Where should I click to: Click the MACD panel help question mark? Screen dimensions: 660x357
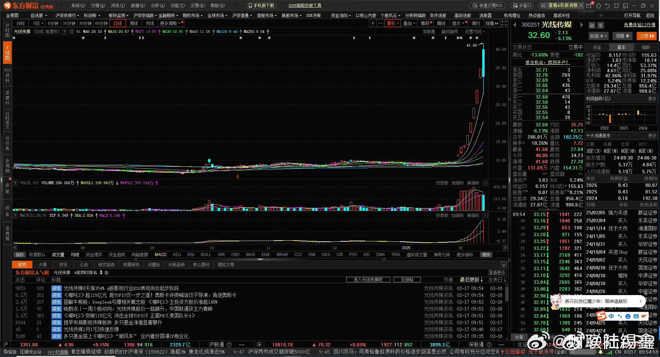15,216
